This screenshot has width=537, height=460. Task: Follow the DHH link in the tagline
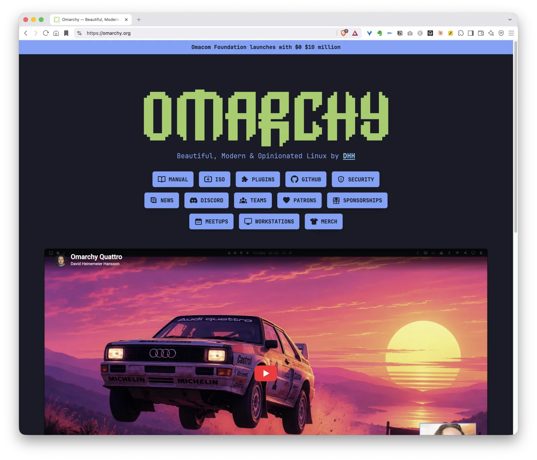pos(349,156)
